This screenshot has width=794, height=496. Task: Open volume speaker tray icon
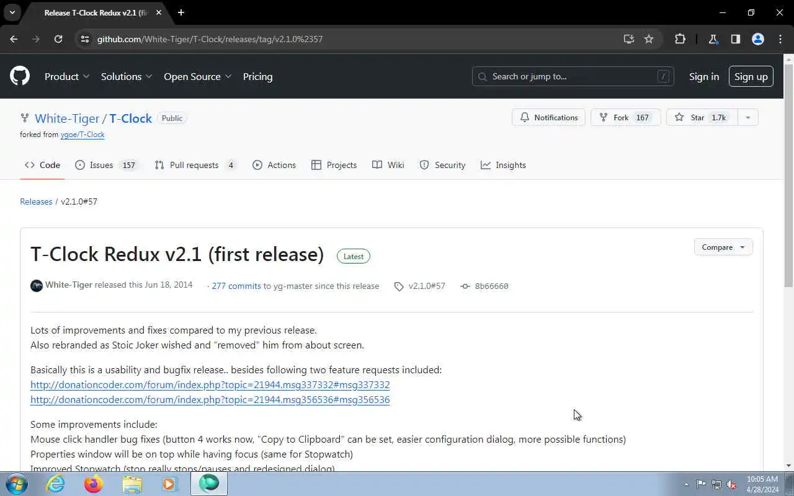pyautogui.click(x=732, y=484)
